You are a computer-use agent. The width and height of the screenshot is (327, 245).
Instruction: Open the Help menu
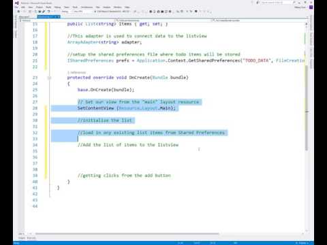[127, 7]
